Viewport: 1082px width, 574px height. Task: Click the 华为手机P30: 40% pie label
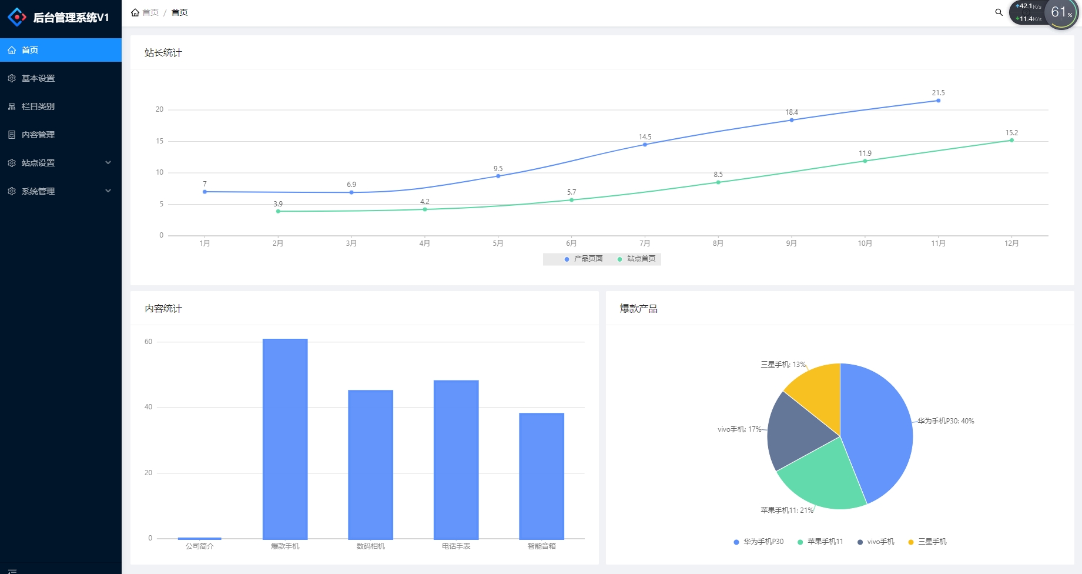point(946,421)
